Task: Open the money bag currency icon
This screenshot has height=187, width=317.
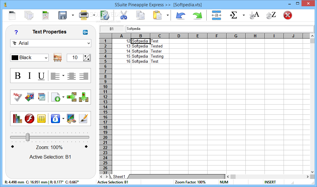Action: coord(55,119)
